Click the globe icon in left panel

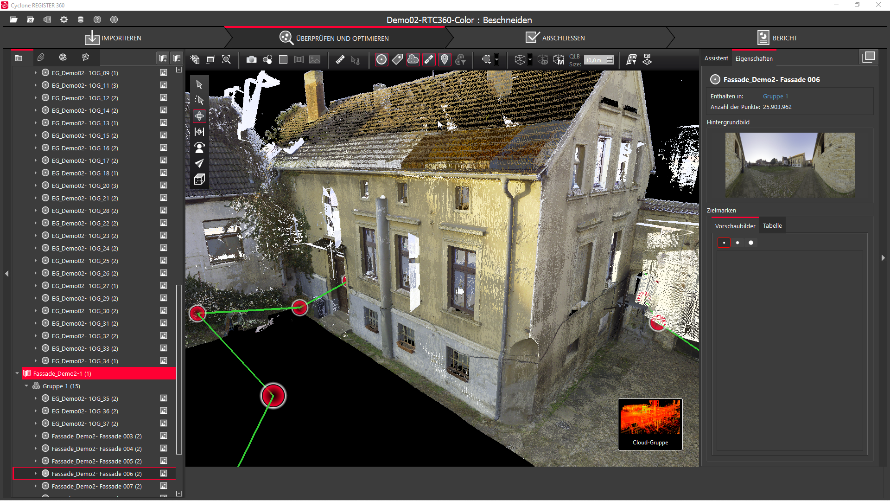tap(63, 58)
